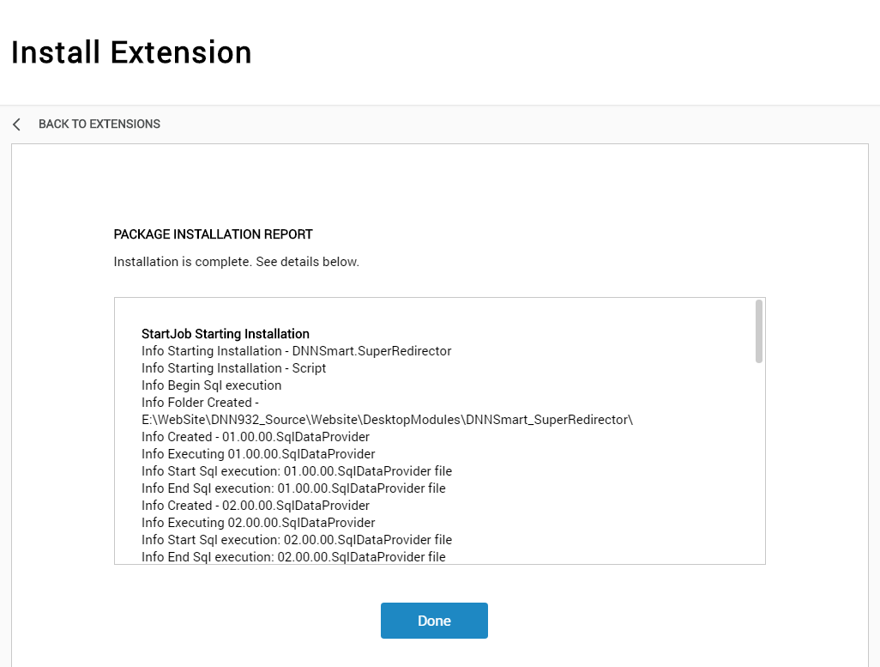Click the 'Info Folder Created' log line
This screenshot has width=880, height=667.
coord(200,403)
